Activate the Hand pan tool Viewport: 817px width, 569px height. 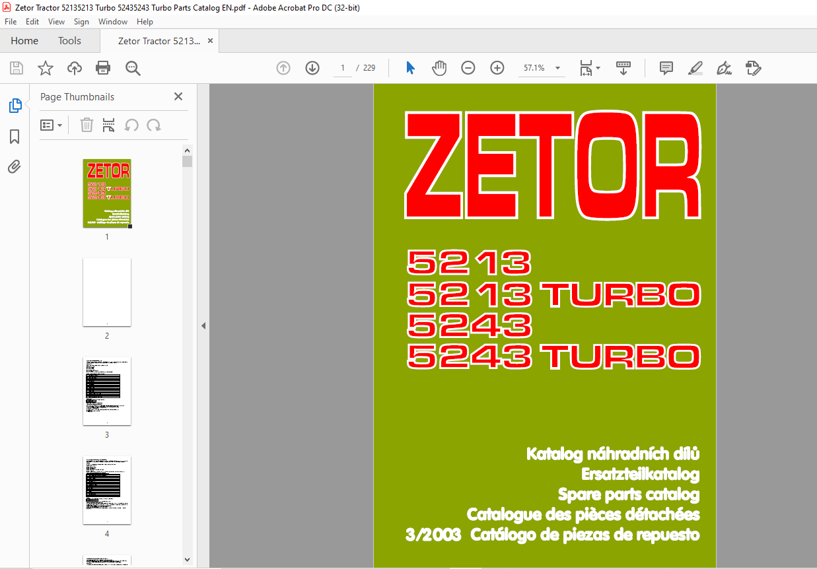pyautogui.click(x=439, y=68)
